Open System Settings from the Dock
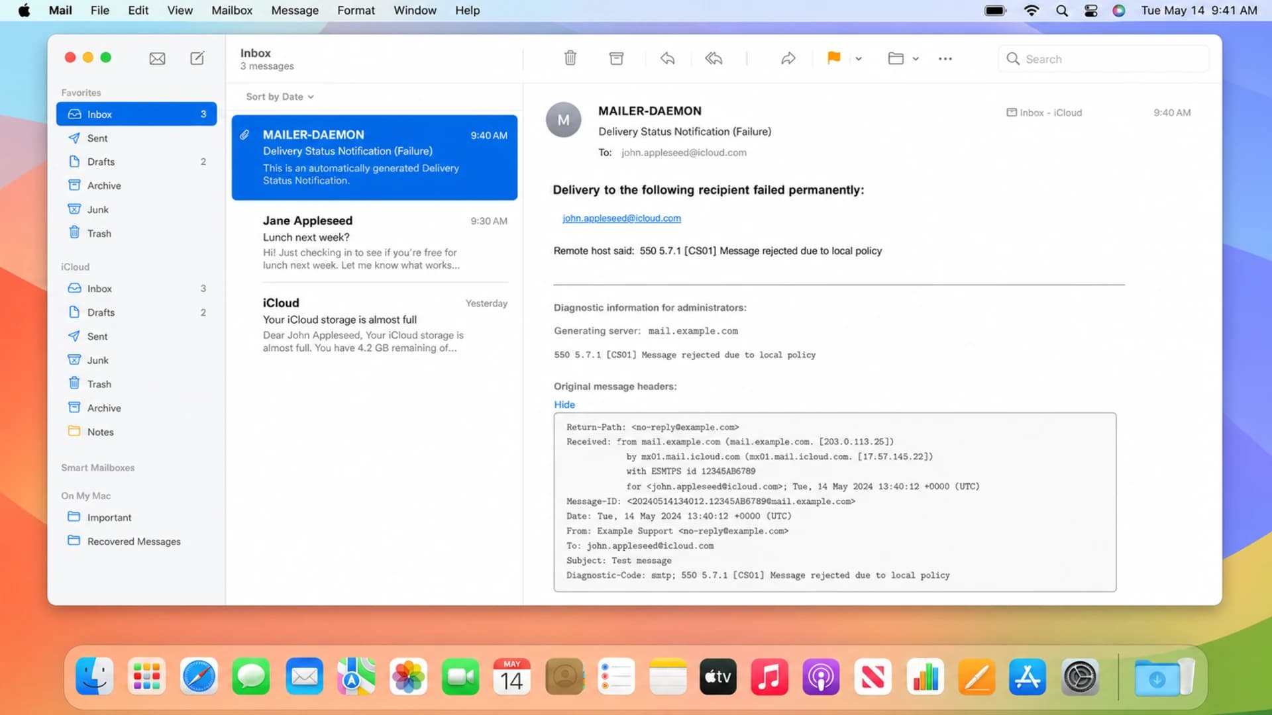Image resolution: width=1272 pixels, height=715 pixels. pos(1081,677)
